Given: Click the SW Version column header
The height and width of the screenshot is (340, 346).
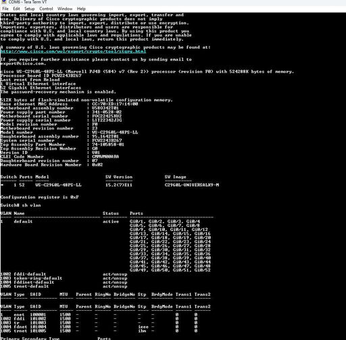Looking at the screenshot, I should click(x=119, y=177).
